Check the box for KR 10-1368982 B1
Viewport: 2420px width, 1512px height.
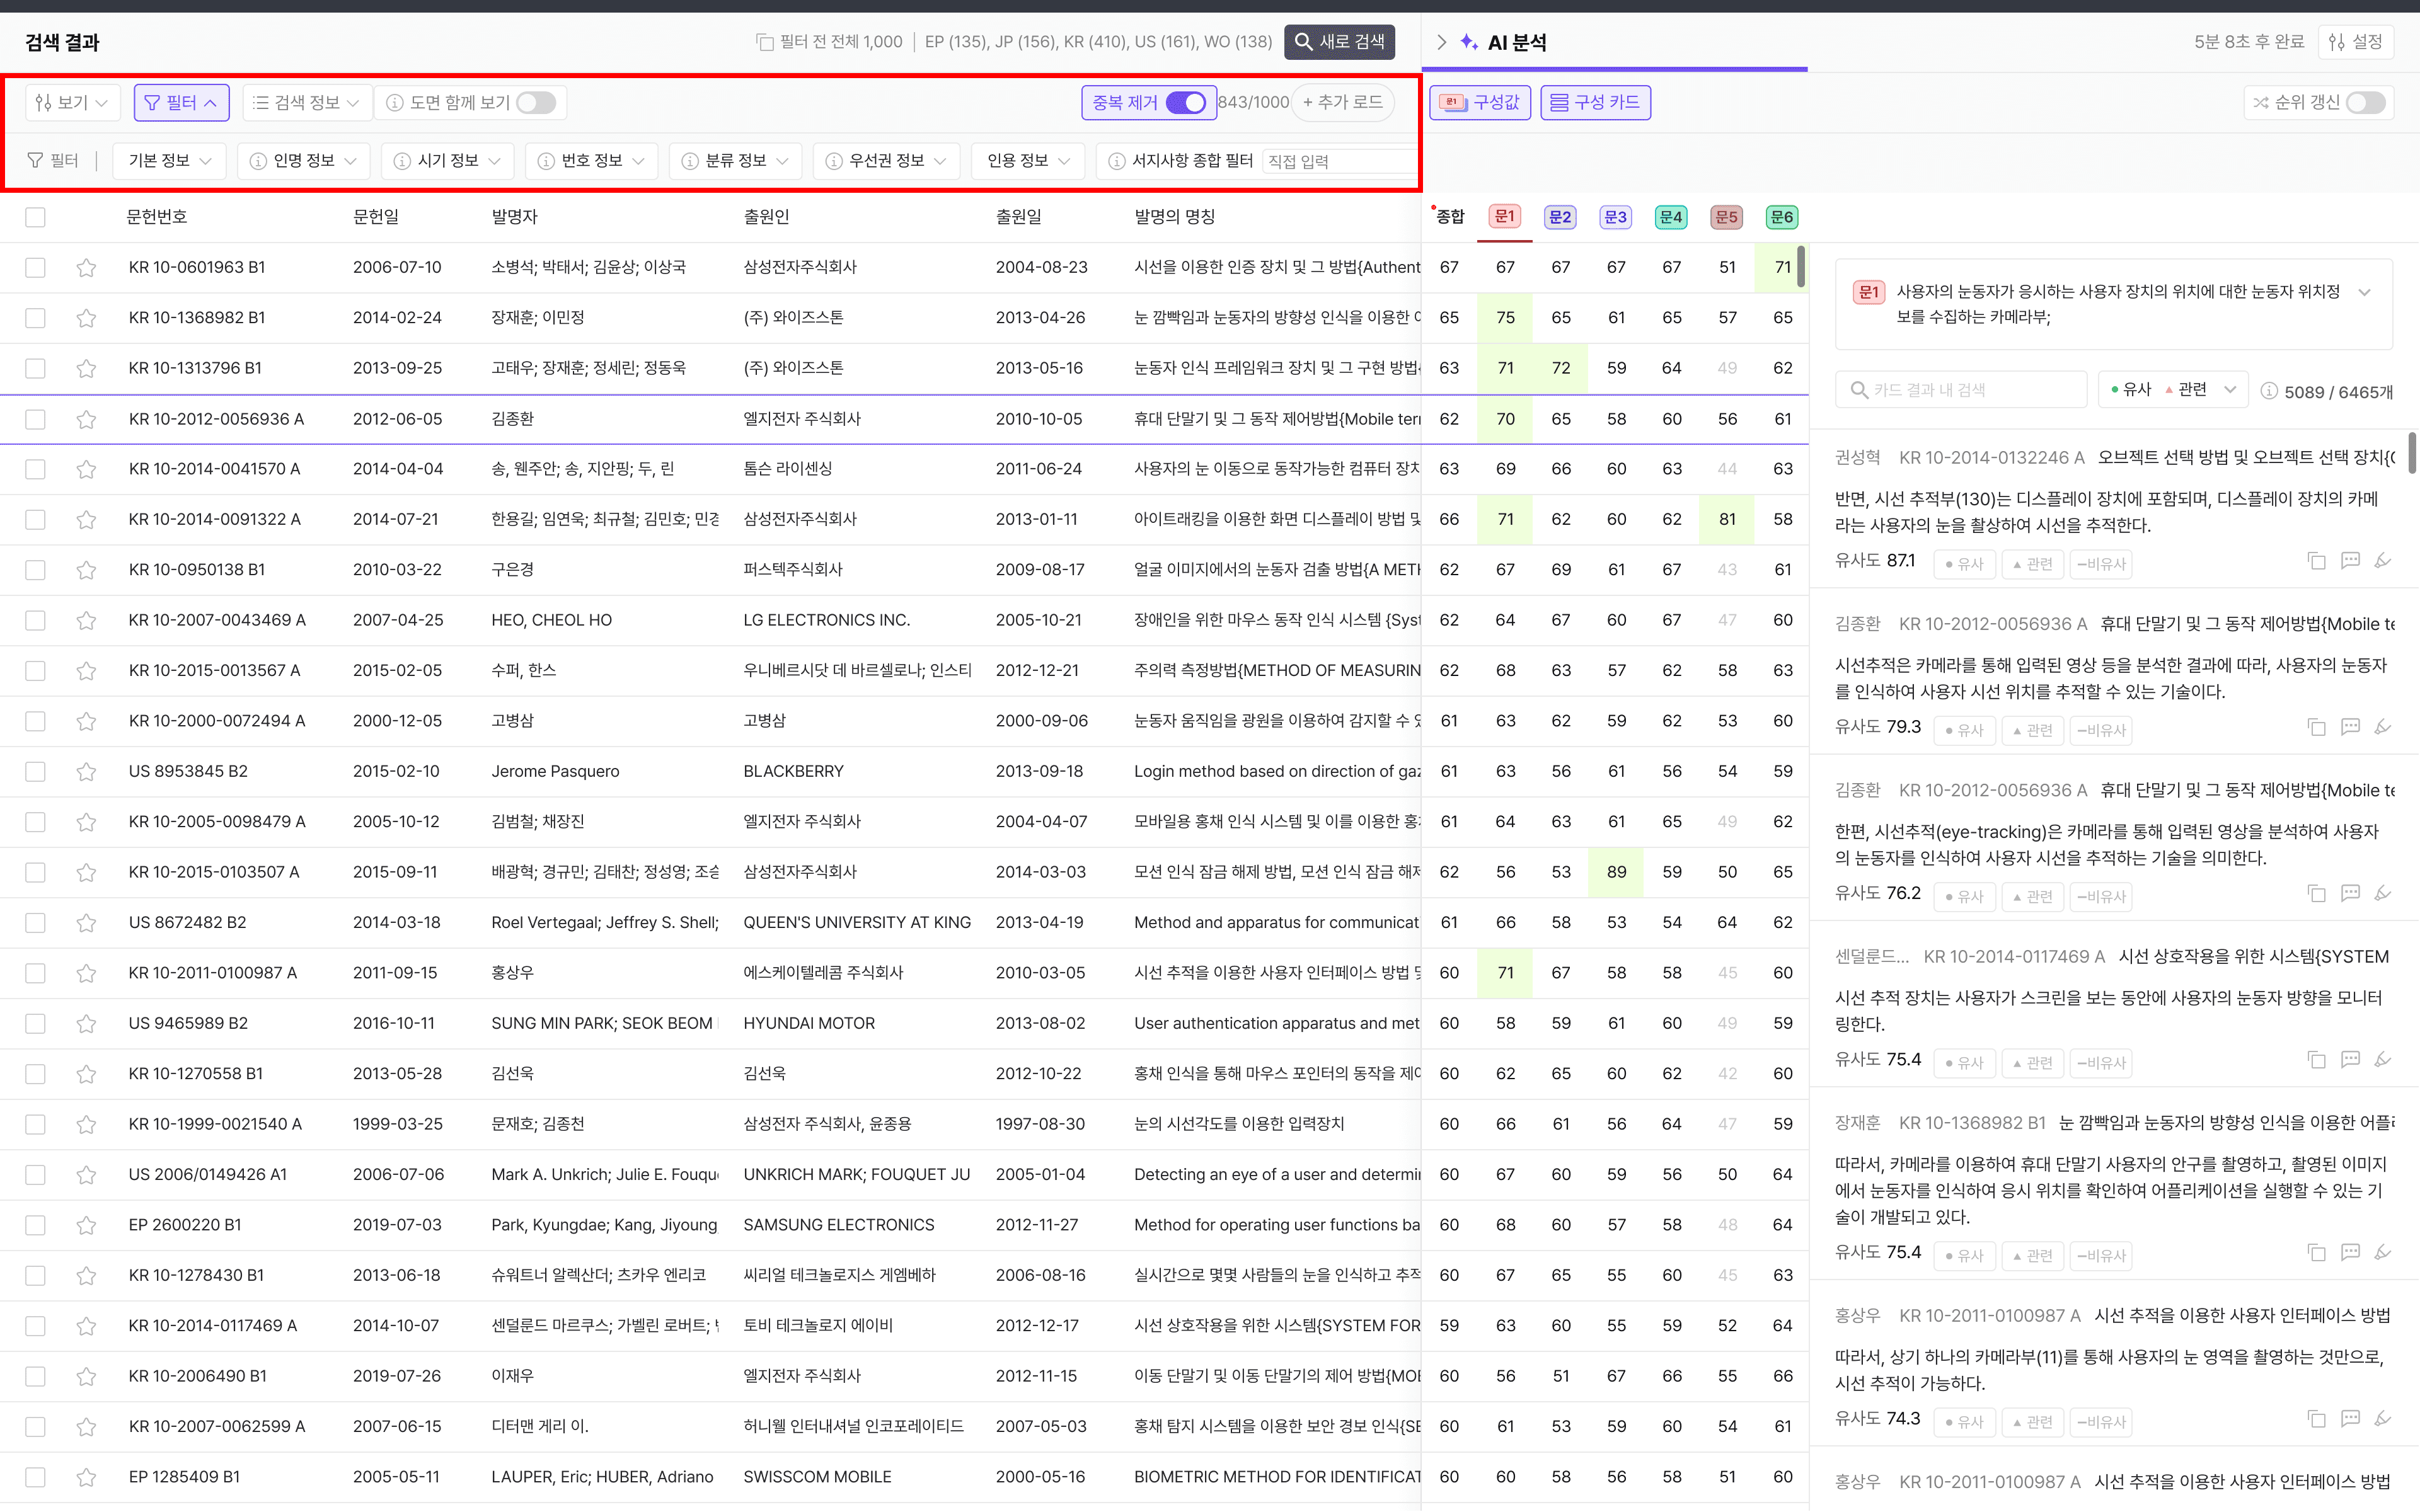point(36,318)
